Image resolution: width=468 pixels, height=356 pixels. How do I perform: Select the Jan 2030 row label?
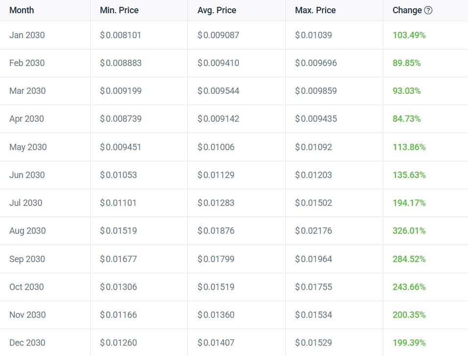click(x=27, y=35)
